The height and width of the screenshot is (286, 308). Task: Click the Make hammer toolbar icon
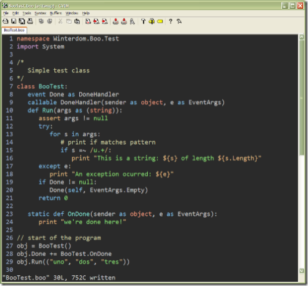(143, 21)
